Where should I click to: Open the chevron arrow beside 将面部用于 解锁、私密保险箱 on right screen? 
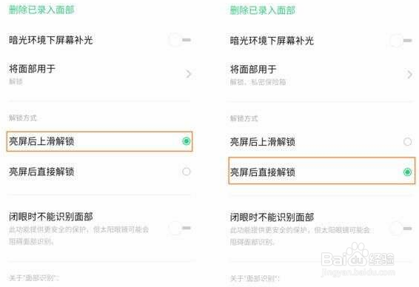(409, 74)
